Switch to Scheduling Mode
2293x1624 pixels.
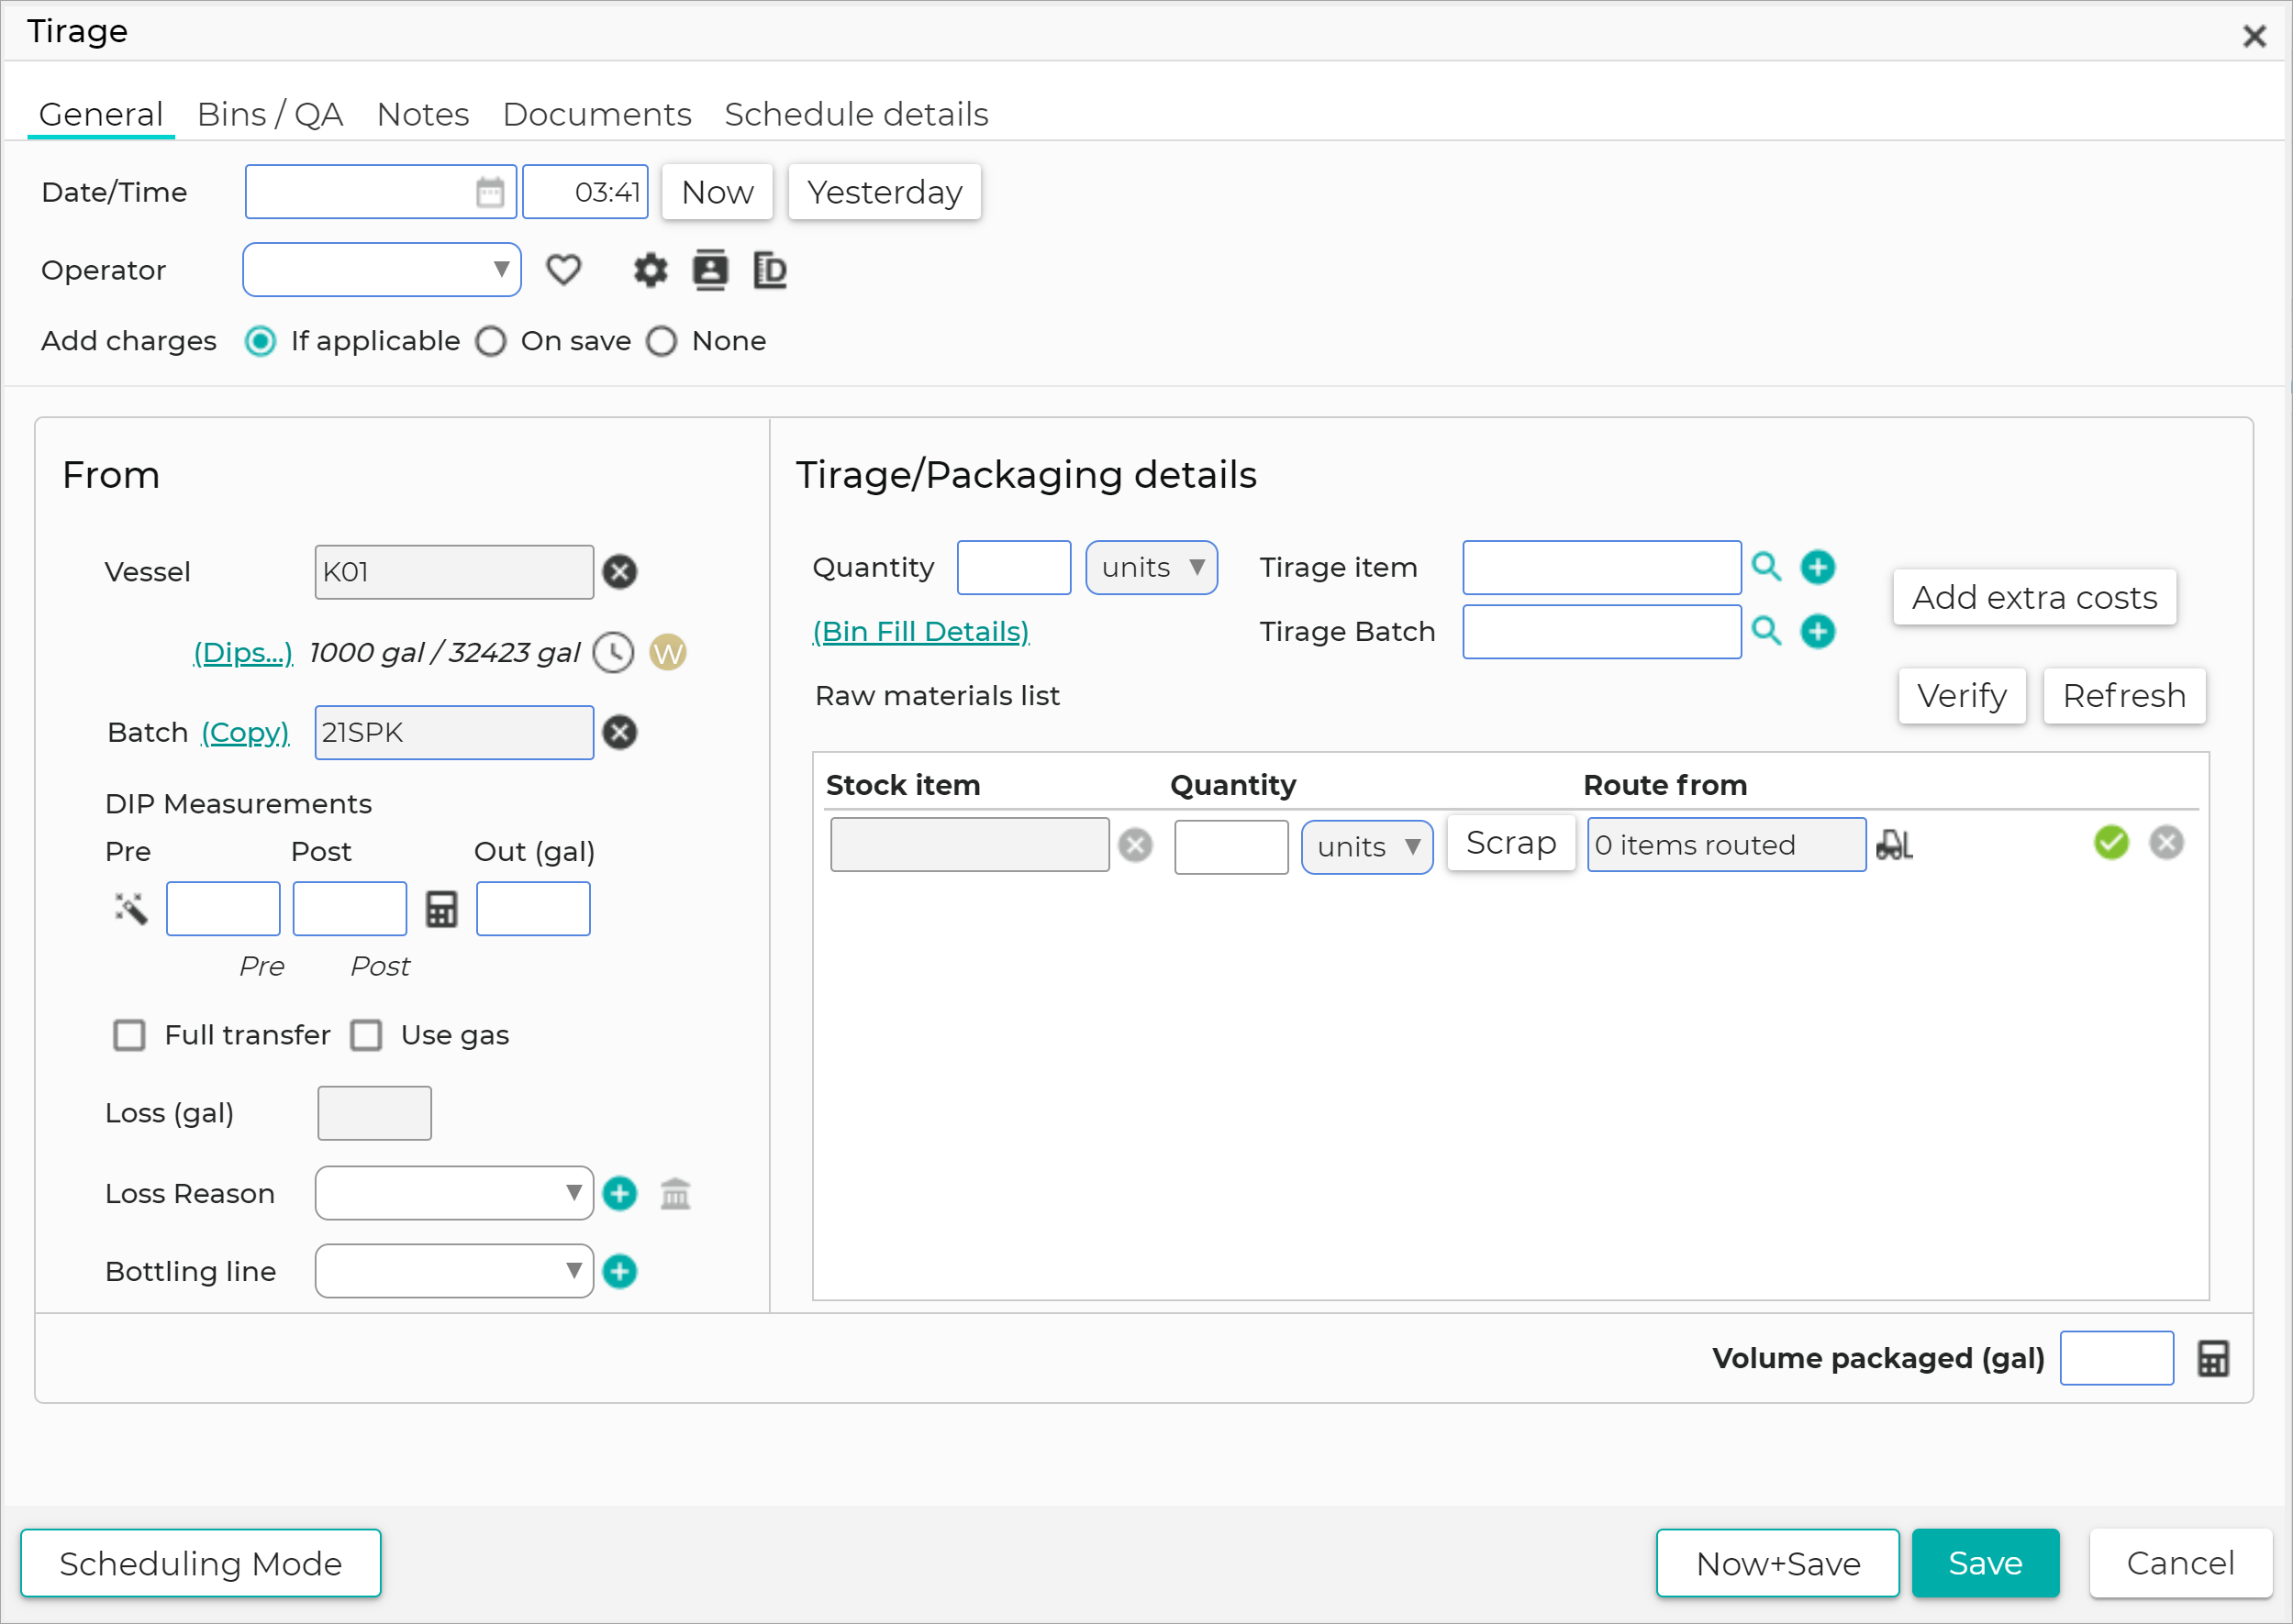201,1563
